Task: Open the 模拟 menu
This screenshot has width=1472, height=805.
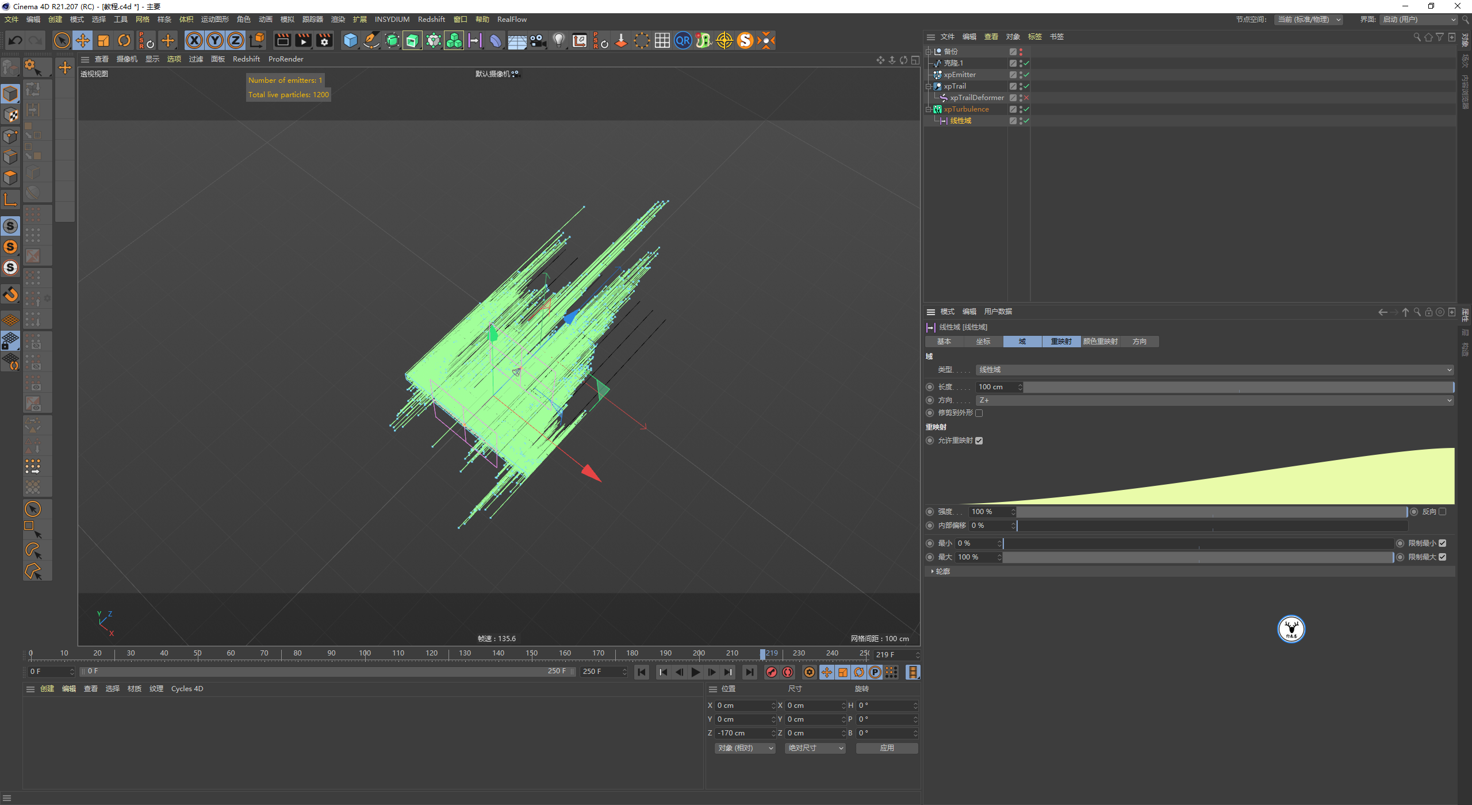Action: [287, 19]
